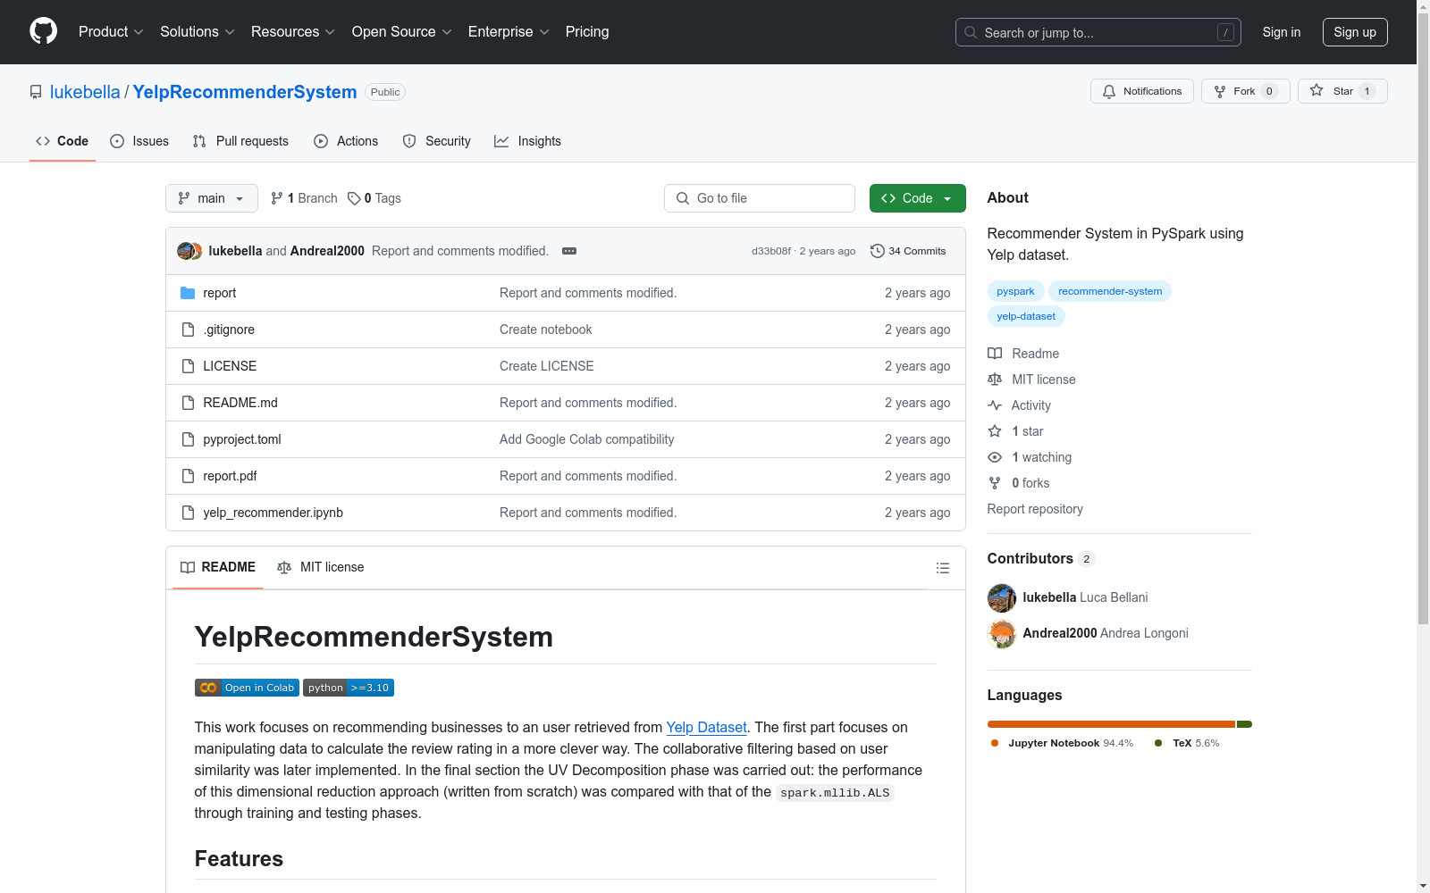Screen dimensions: 1430x893
Task: Open report.pdf file
Action: pos(230,476)
